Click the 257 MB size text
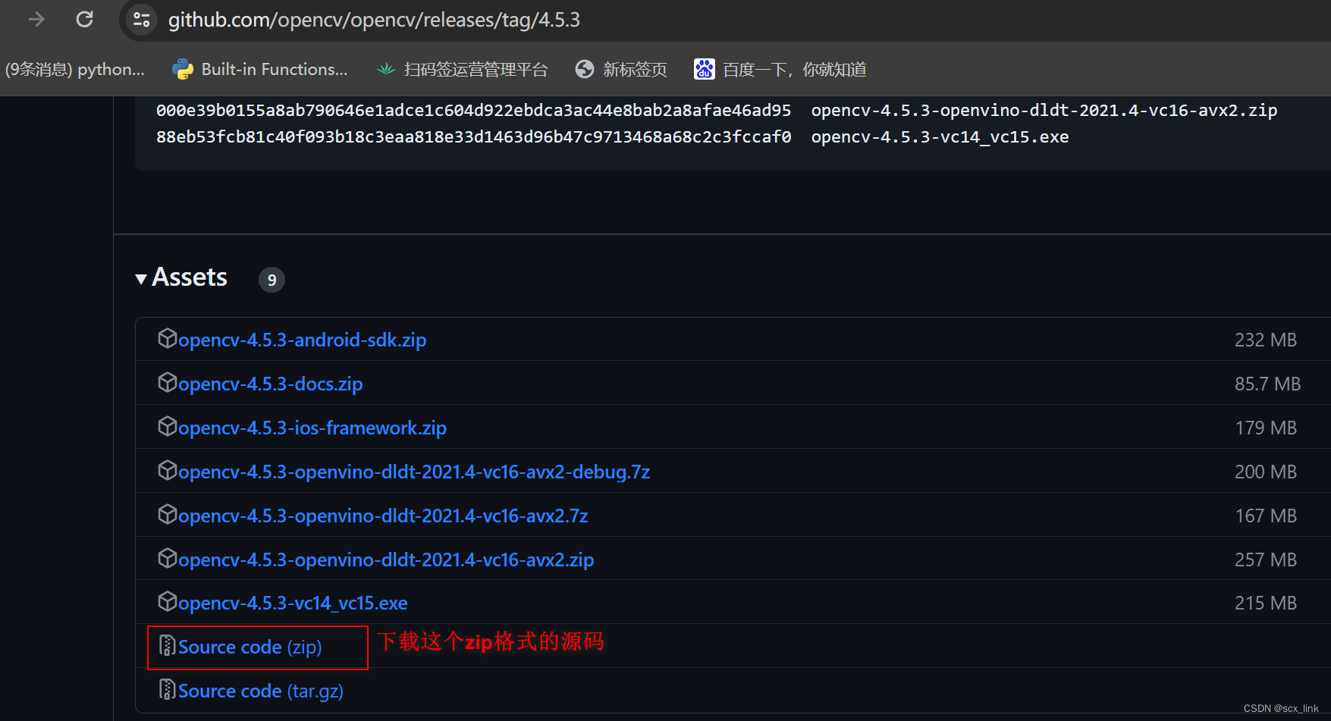The height and width of the screenshot is (721, 1331). [1266, 560]
